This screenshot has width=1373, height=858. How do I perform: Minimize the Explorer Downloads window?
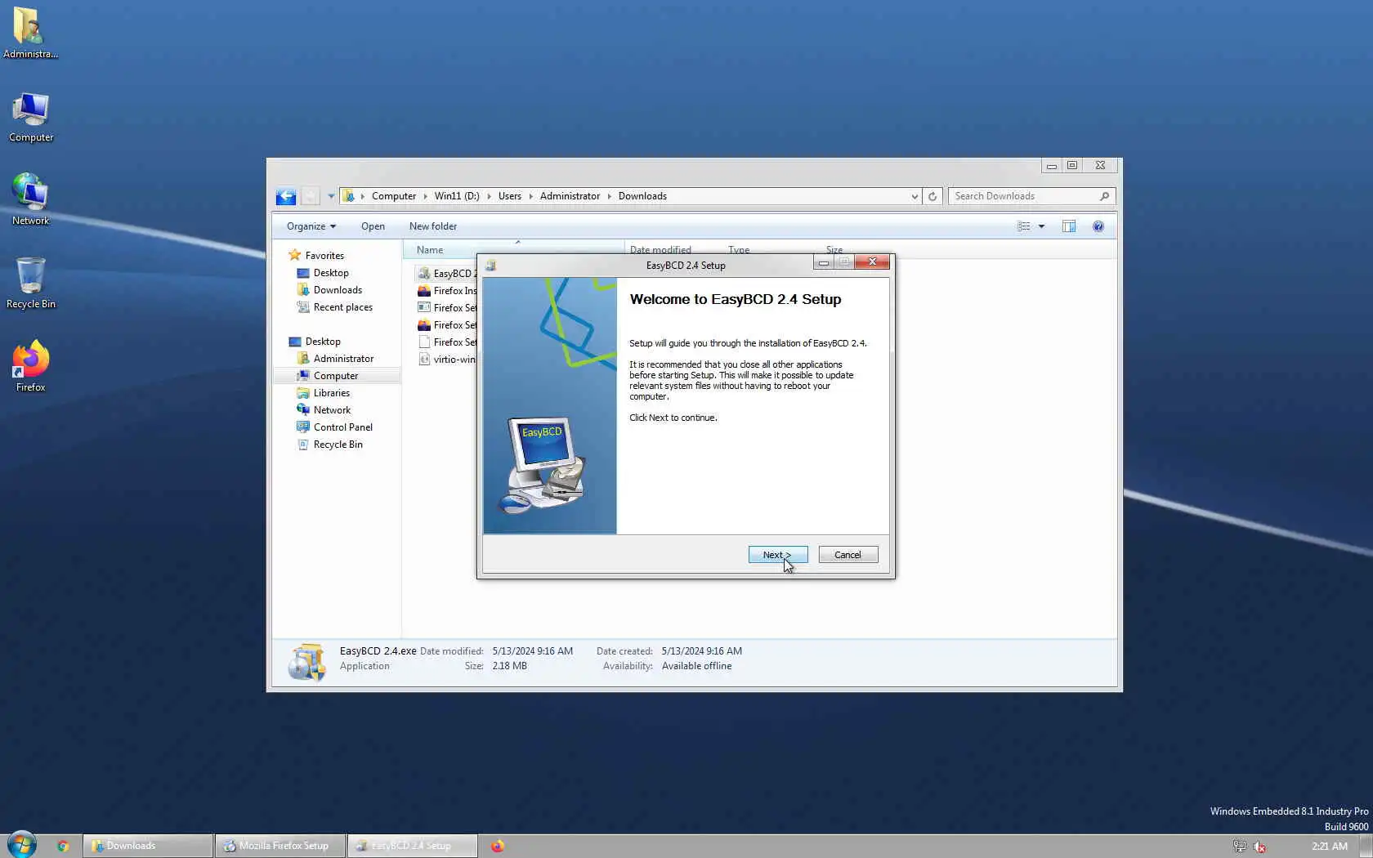[x=1052, y=165]
